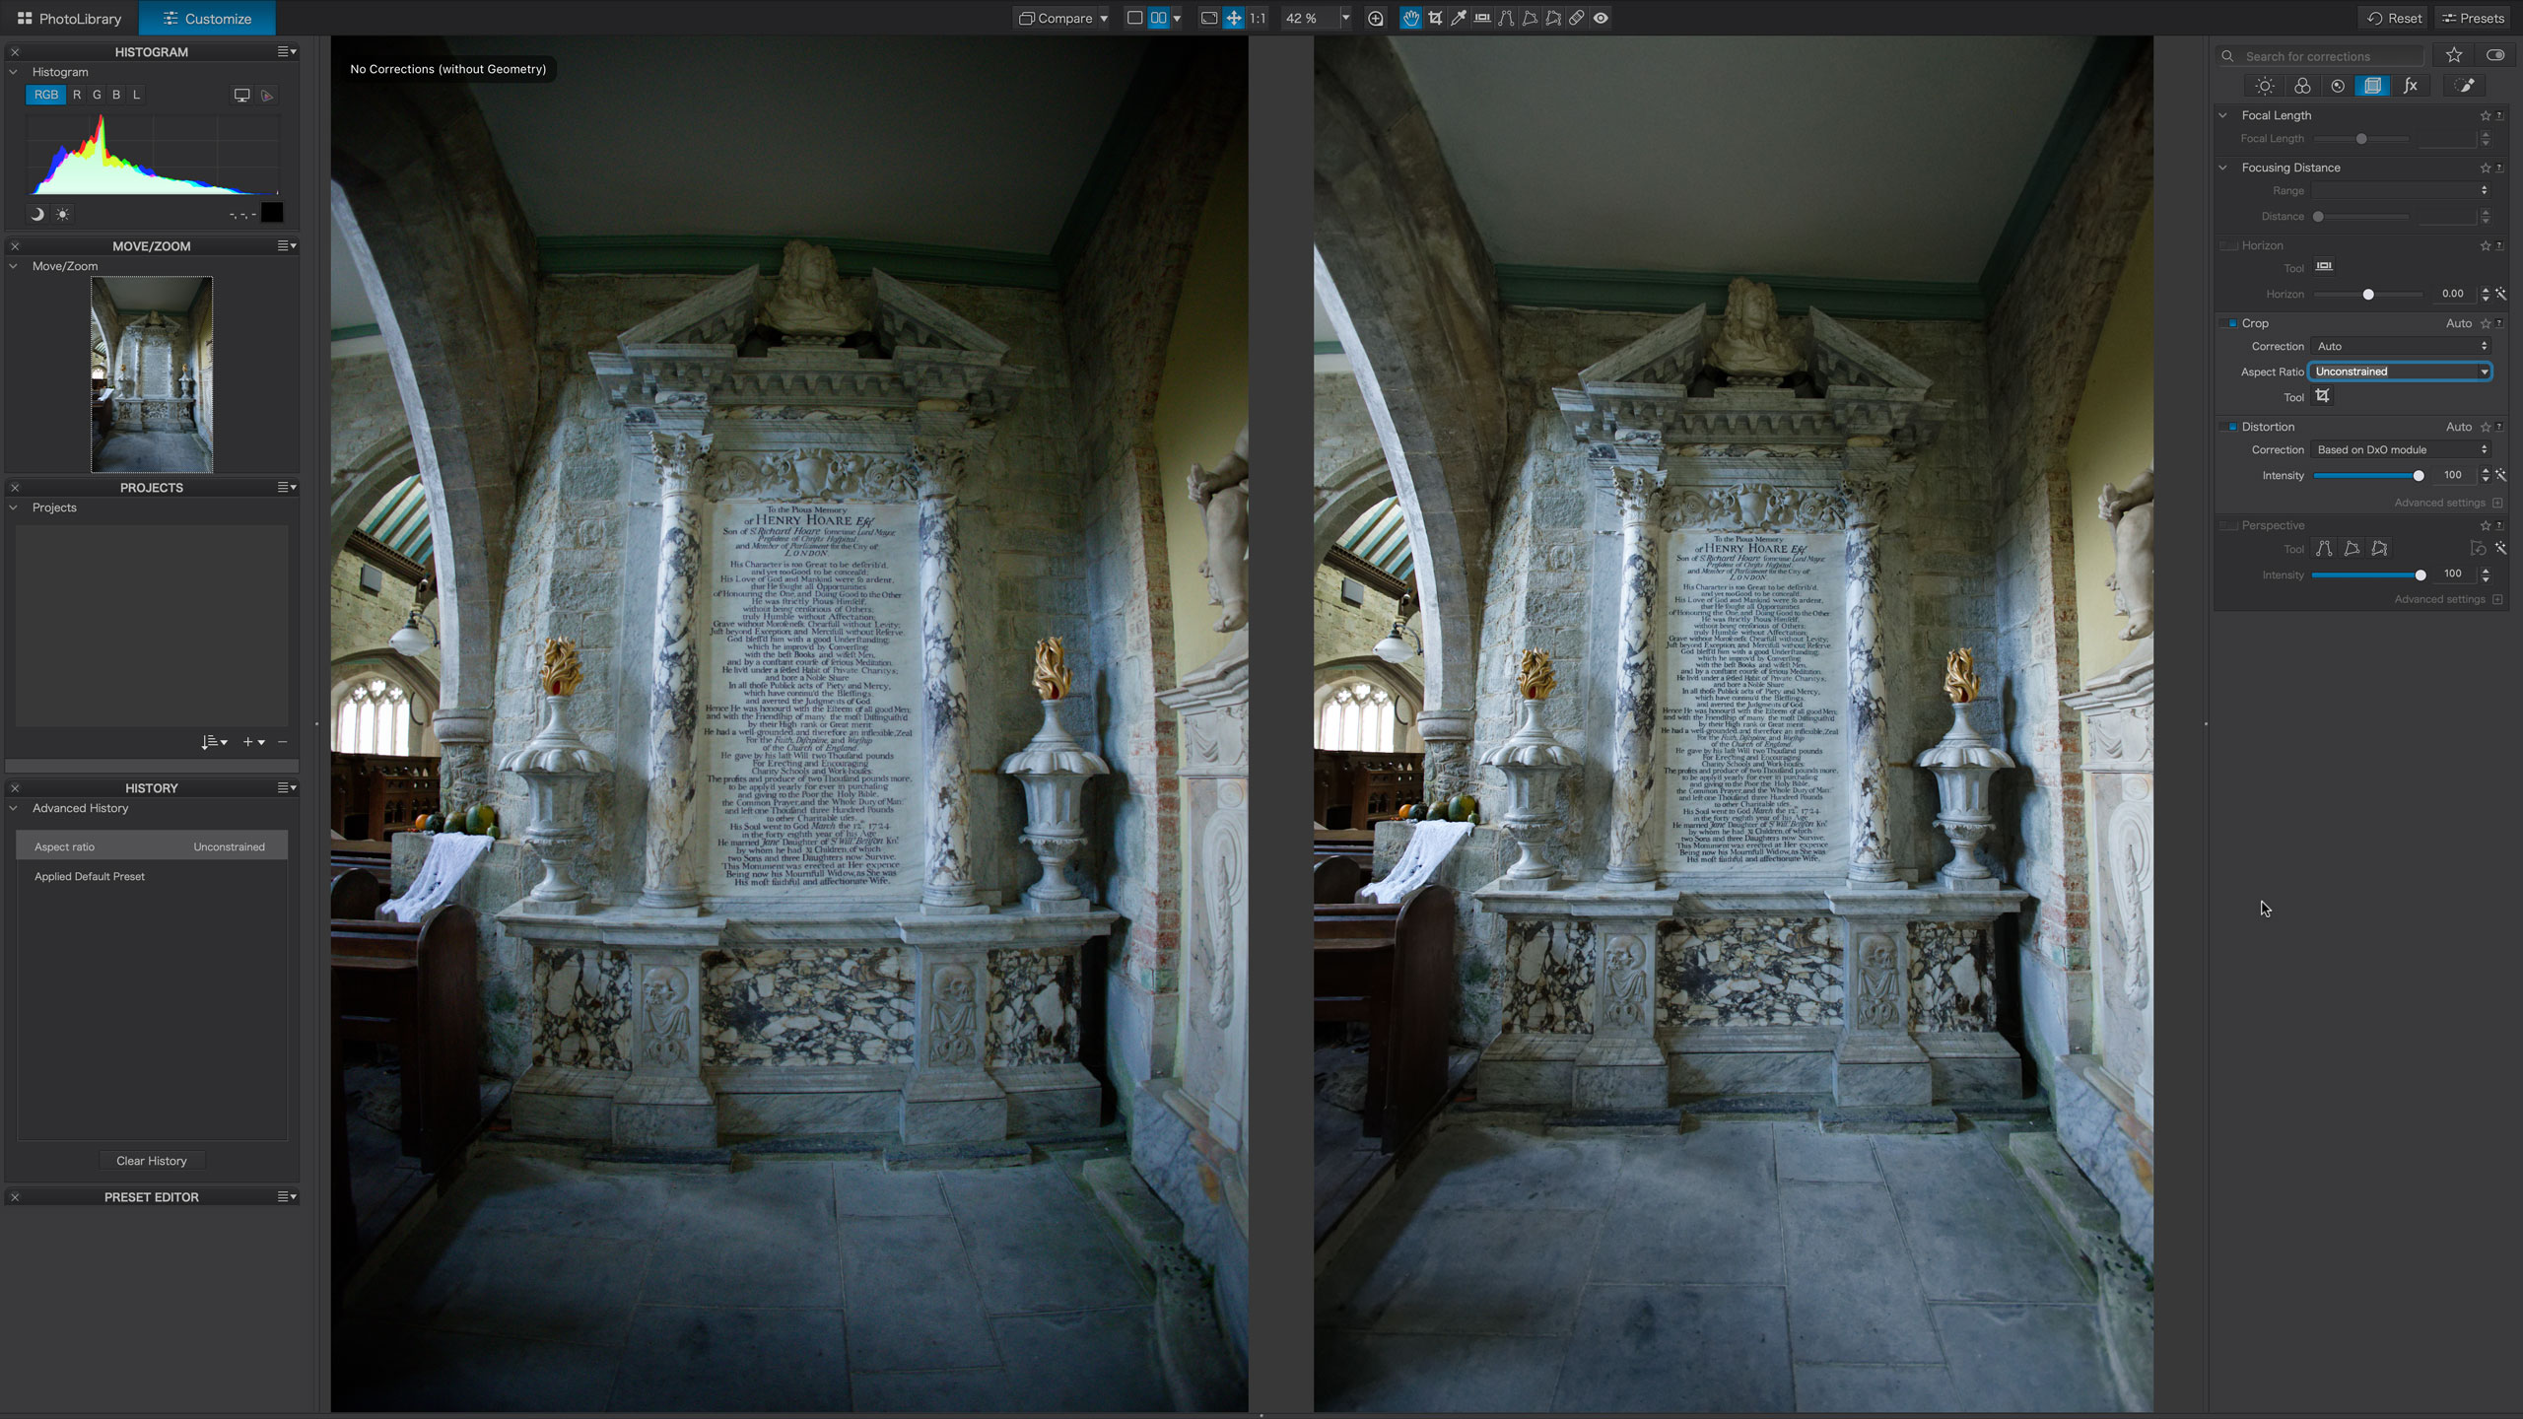Screen dimensions: 2523x1419
Task: Open Distortion Correction 'Based on DxO module' dropdown
Action: [2400, 449]
